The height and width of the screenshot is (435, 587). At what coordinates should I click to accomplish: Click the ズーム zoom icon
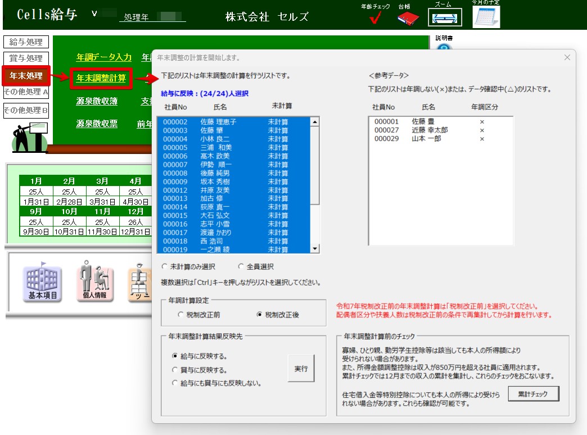coord(444,18)
